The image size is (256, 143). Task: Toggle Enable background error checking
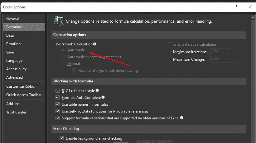61,138
